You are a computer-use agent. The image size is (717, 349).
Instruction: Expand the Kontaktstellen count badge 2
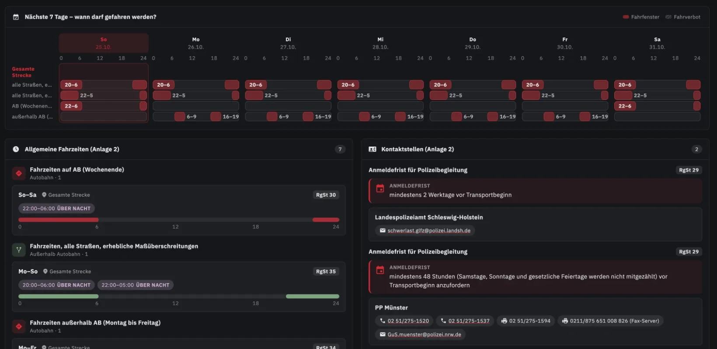click(x=697, y=149)
